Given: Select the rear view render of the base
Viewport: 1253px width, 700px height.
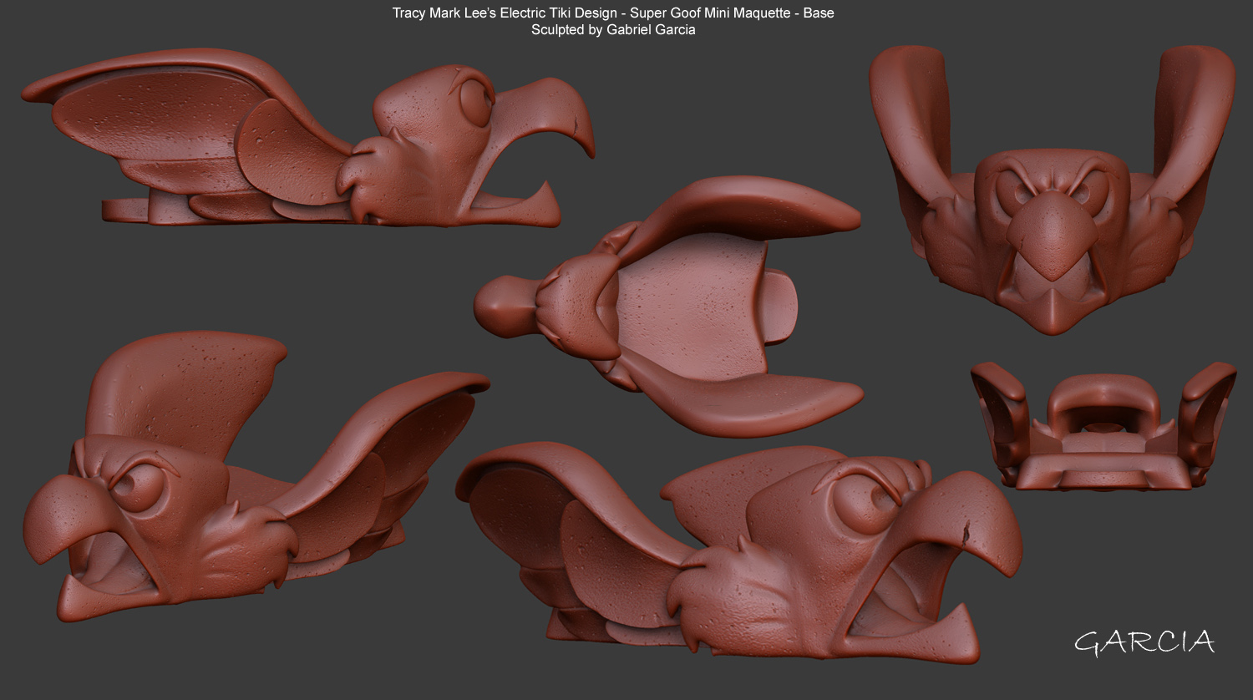Looking at the screenshot, I should coord(1103,426).
